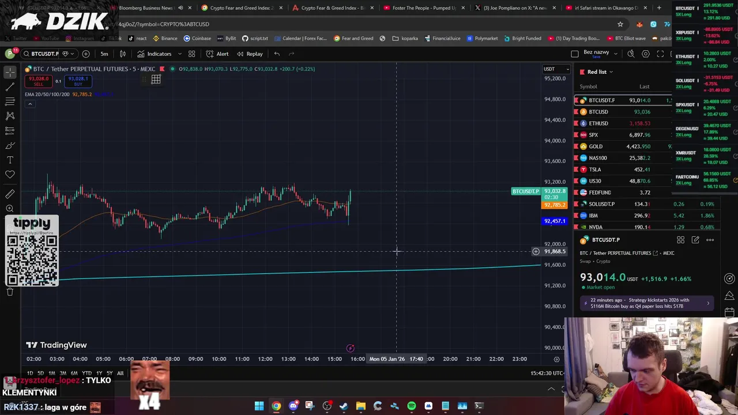Screen dimensions: 738x415
Task: Switch to Crypto Fear and Greed Index tab
Action: click(241, 8)
